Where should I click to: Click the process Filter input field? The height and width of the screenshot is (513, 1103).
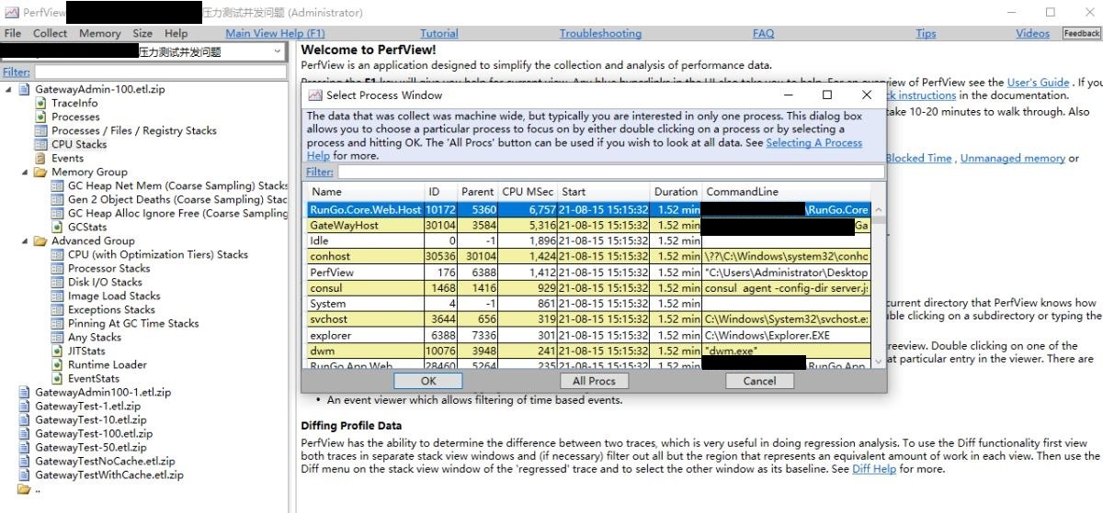(610, 172)
